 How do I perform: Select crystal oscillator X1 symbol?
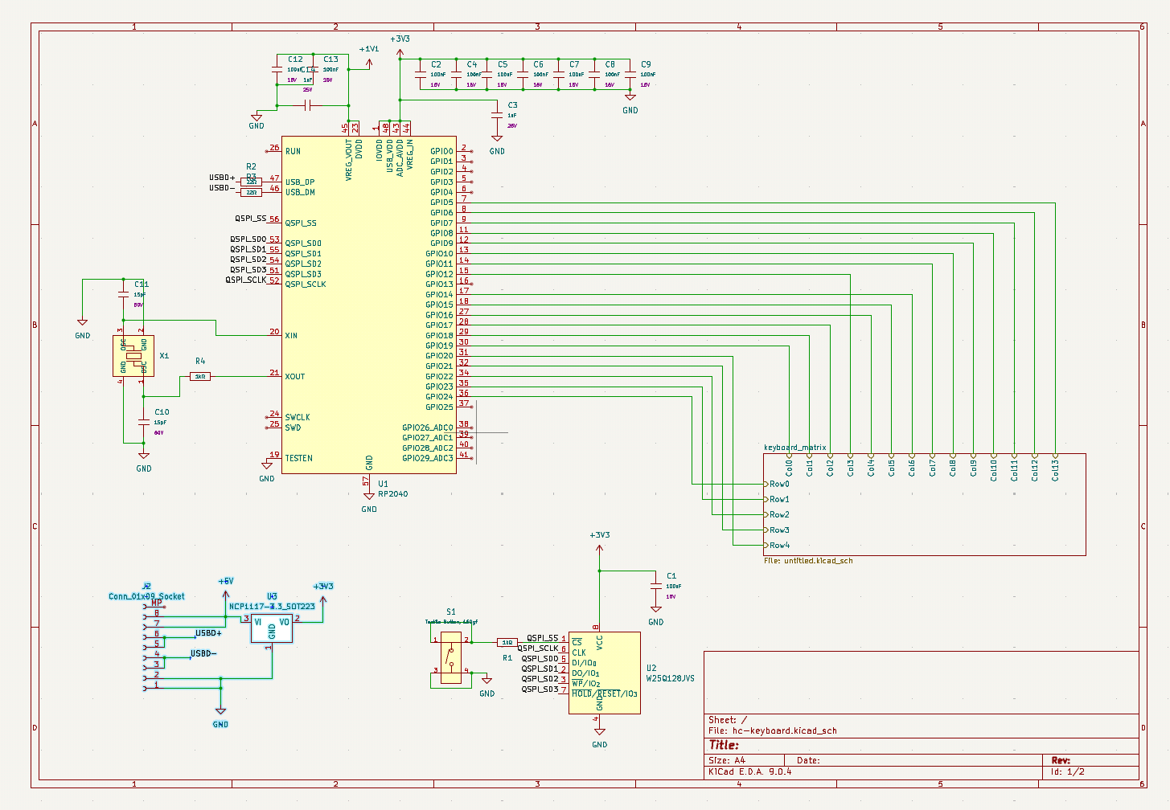click(x=133, y=355)
